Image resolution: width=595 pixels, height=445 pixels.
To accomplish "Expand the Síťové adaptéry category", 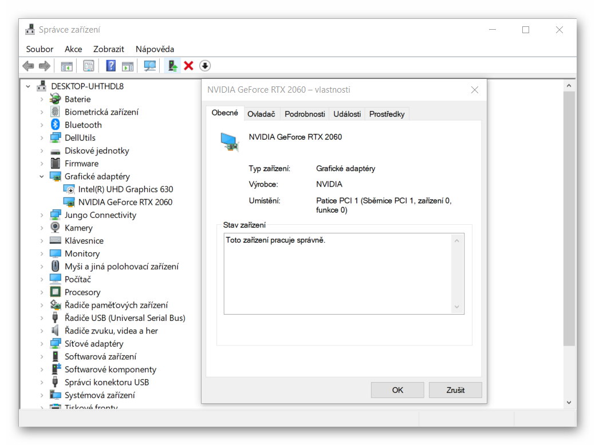I will click(x=42, y=344).
